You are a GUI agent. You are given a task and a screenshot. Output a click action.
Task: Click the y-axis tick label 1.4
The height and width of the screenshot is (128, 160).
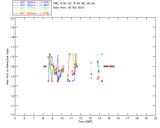pyautogui.click(x=12, y=76)
